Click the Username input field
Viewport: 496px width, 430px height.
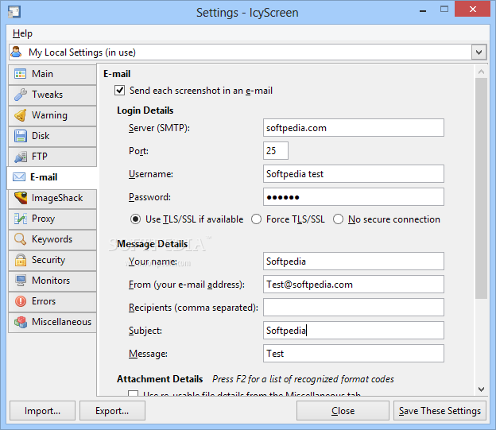click(x=354, y=174)
